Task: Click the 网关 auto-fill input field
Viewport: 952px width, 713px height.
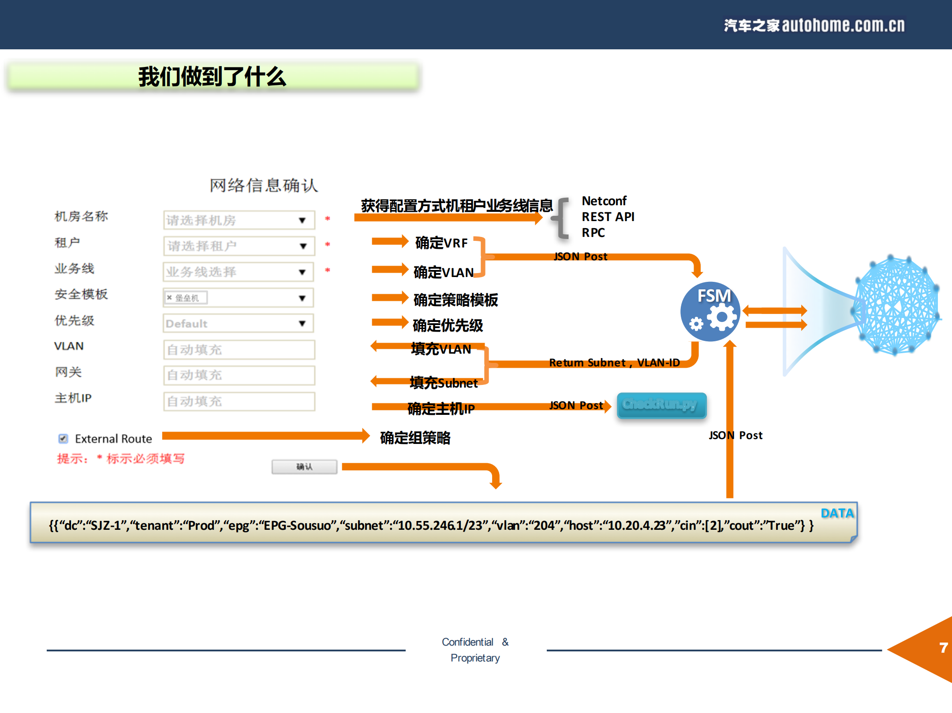Action: coord(239,375)
